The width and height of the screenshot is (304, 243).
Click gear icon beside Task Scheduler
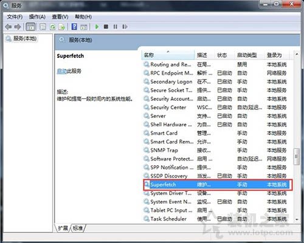coord(147,219)
